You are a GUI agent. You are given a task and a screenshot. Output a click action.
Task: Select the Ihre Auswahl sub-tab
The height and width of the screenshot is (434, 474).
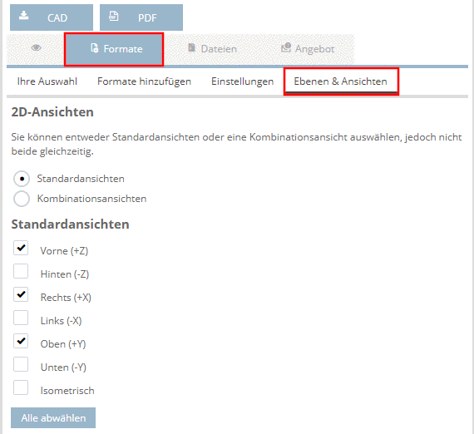(47, 81)
